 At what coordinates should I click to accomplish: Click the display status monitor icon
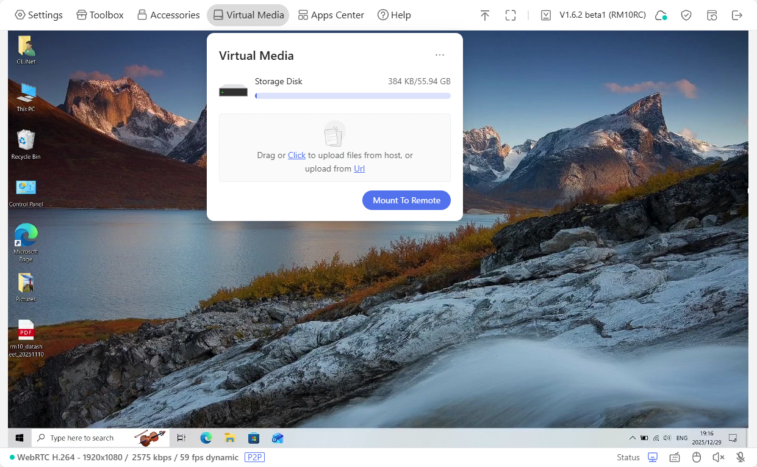653,457
